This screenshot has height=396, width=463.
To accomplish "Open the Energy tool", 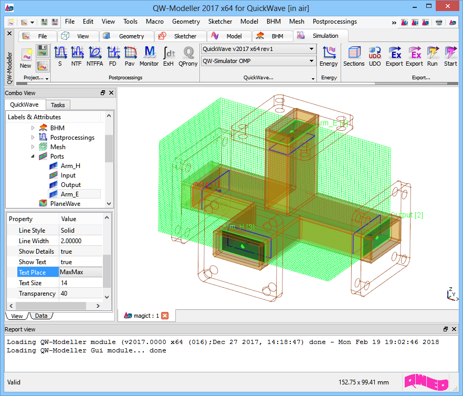I will pyautogui.click(x=329, y=56).
